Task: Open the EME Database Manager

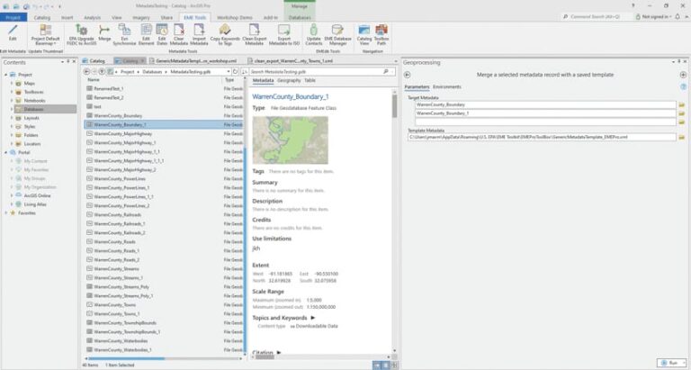Action: [337, 34]
